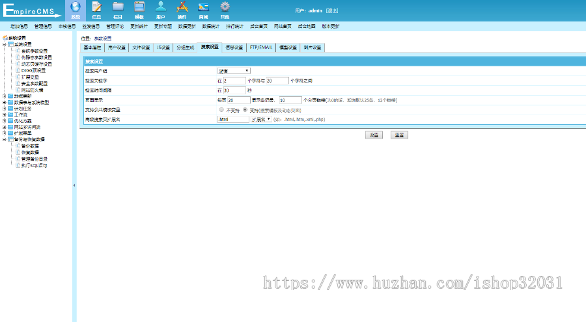Collapse the 备份与恢复数据 tree node
586x322 pixels.
click(4, 139)
